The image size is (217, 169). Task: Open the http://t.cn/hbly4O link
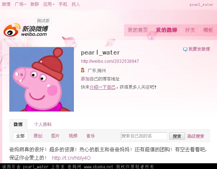(x=71, y=158)
